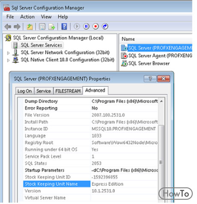Click the File Version value 2007.100.2531.0
197x204 pixels.
pos(108,115)
